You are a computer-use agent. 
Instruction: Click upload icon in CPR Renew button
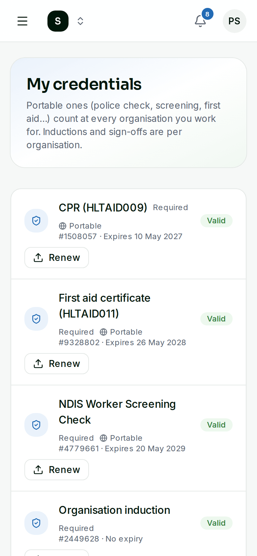coord(38,258)
